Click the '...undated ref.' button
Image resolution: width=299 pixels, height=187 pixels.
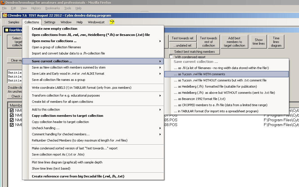183,45
